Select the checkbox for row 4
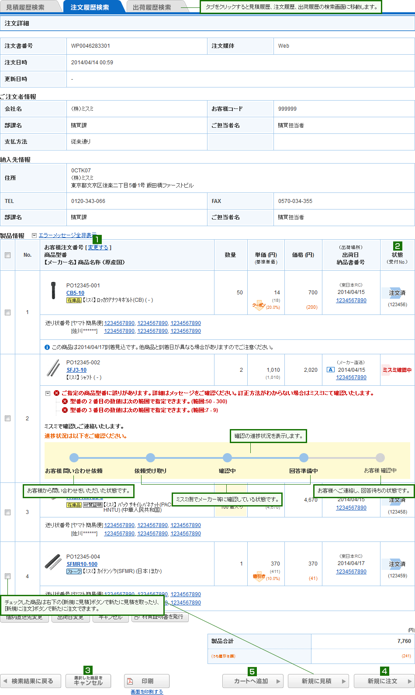This screenshot has width=415, height=695. 7,576
